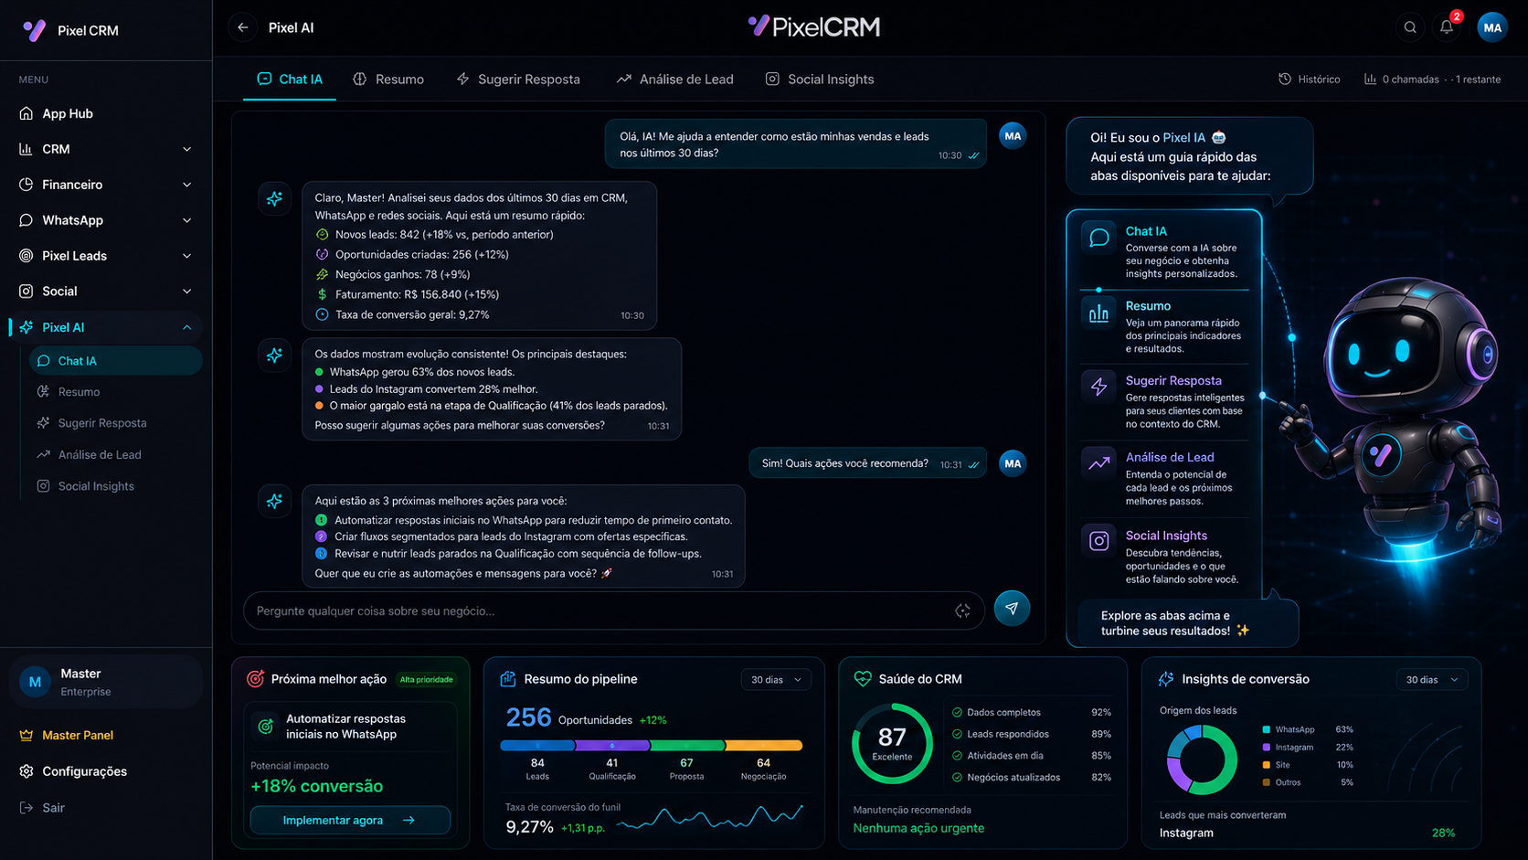The image size is (1528, 860).
Task: Click the Origem dos leads donut chart
Action: (1203, 759)
